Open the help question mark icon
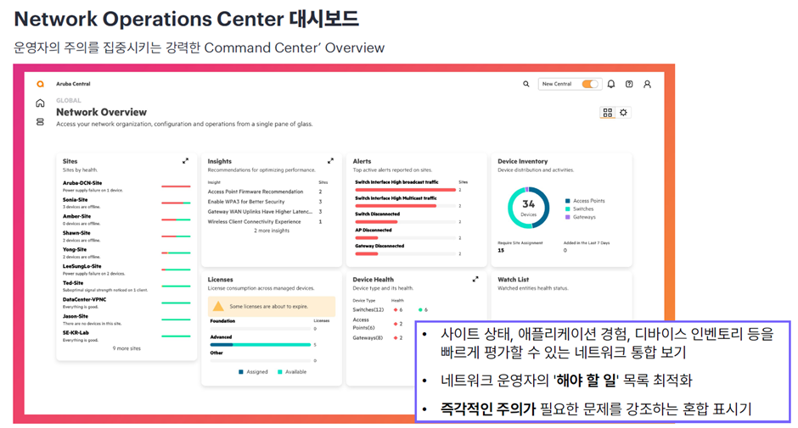This screenshot has height=428, width=798. pyautogui.click(x=629, y=84)
